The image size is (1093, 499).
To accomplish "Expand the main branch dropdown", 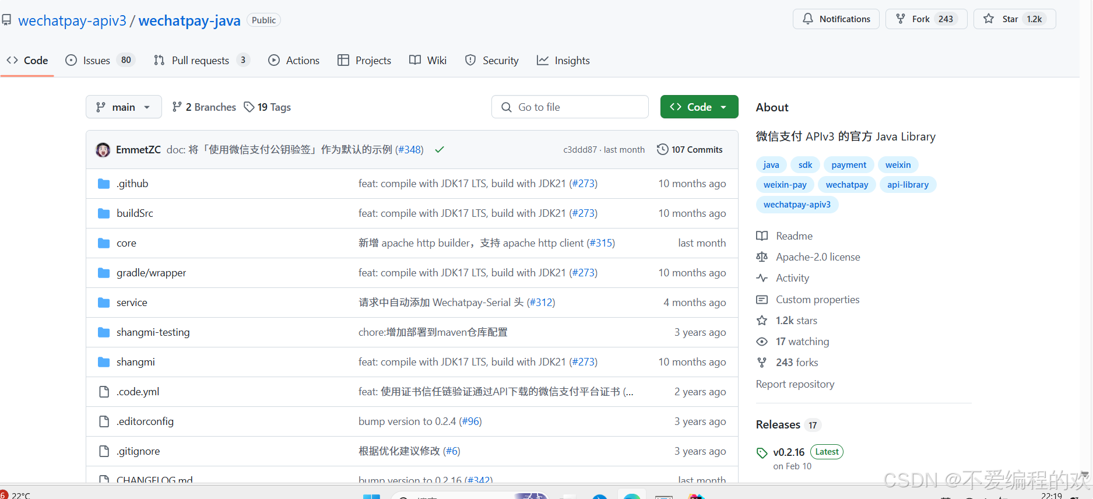I will click(124, 107).
